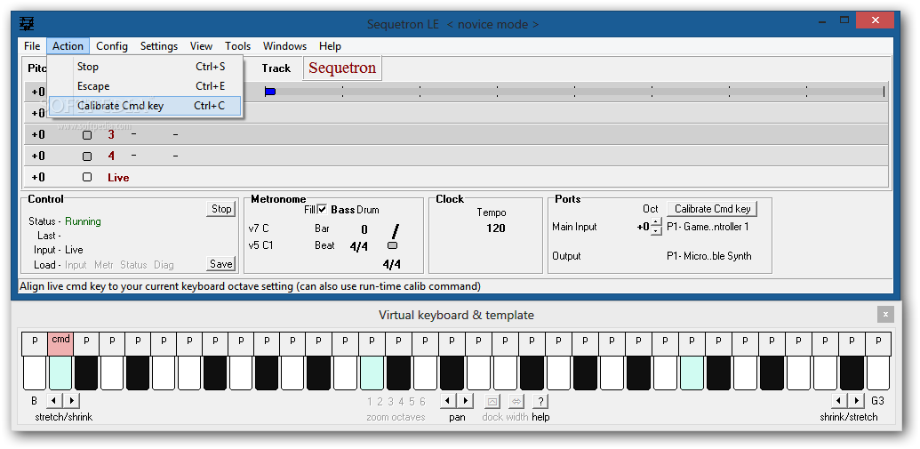Select Calibrate Cmd key menu entry
This screenshot has width=920, height=449.
point(144,106)
